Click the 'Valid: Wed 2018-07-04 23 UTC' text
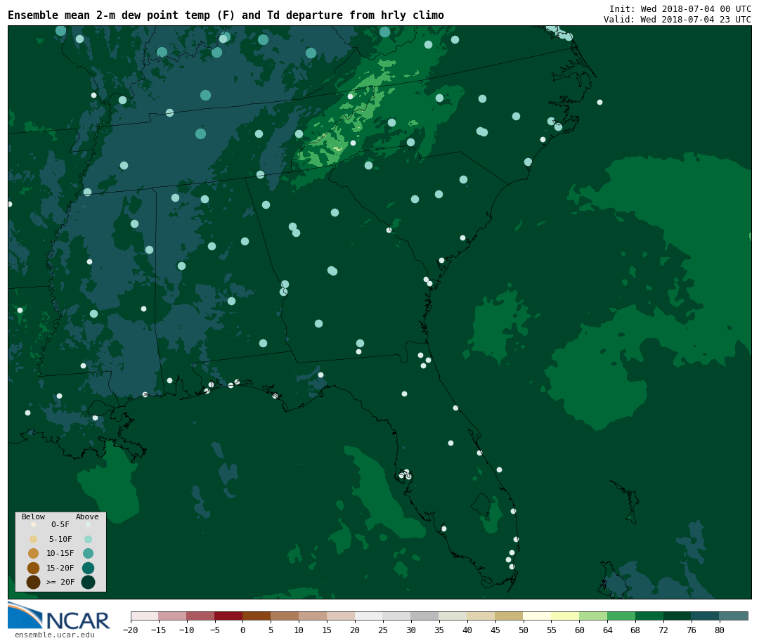The image size is (759, 643). click(677, 20)
